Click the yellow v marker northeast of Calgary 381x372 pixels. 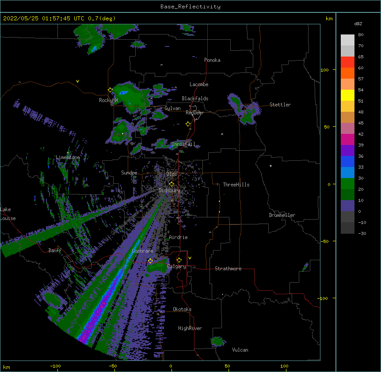click(x=190, y=258)
